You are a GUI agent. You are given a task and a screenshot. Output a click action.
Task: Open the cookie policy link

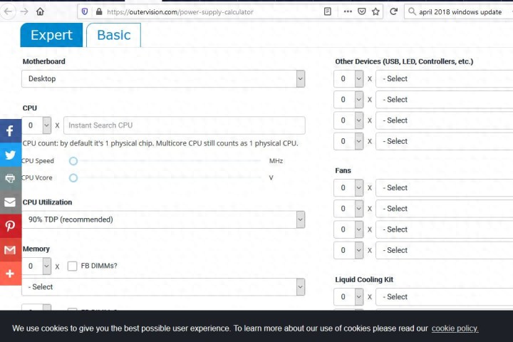click(455, 328)
